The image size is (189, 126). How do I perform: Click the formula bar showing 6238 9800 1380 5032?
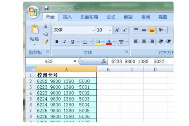point(141,61)
